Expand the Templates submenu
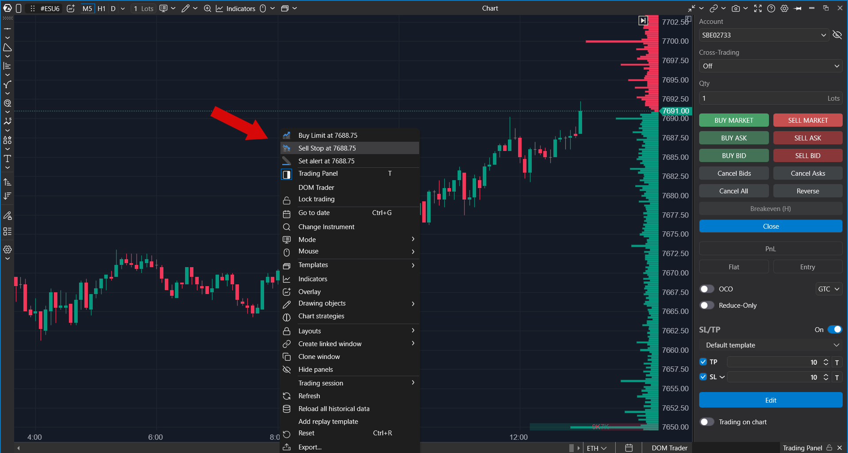Viewport: 848px width, 453px height. click(x=350, y=265)
